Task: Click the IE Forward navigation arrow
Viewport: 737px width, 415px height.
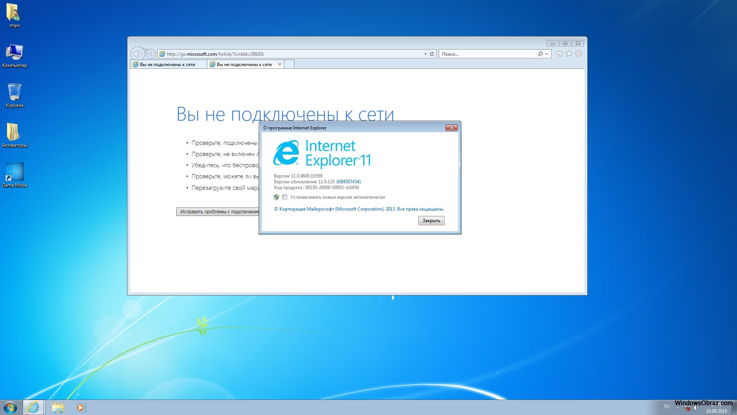Action: [151, 54]
